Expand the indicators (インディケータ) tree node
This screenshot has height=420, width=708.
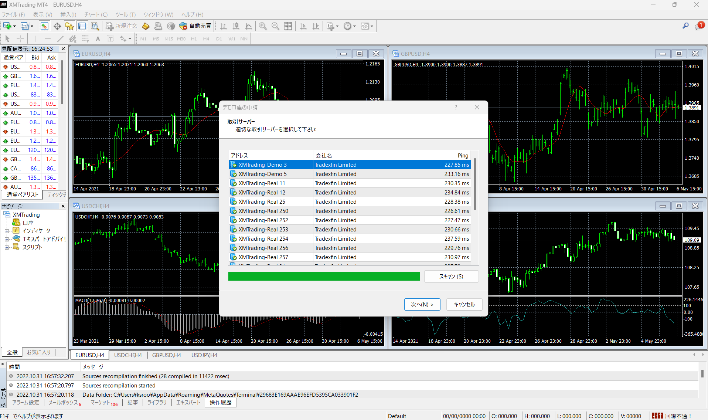7,231
